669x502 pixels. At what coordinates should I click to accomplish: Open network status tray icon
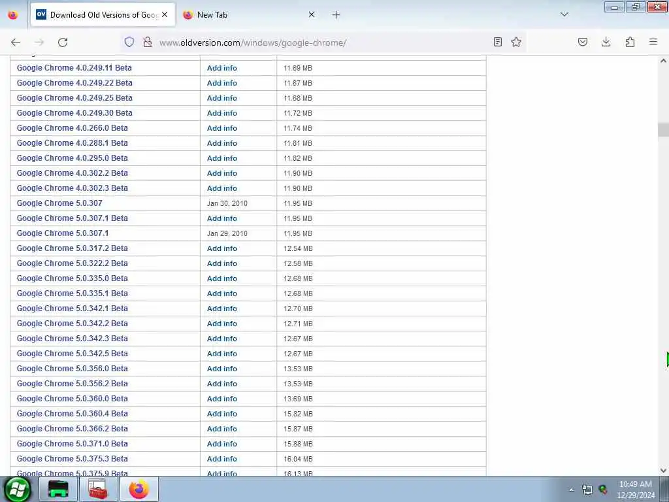(x=587, y=490)
